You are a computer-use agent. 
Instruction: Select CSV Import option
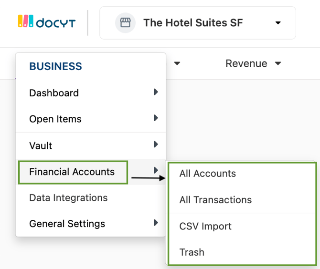(x=205, y=226)
